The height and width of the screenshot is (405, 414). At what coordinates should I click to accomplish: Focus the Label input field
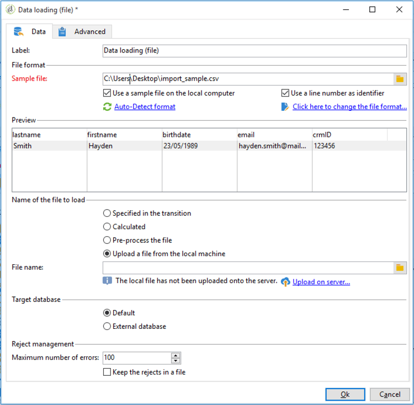(x=254, y=51)
